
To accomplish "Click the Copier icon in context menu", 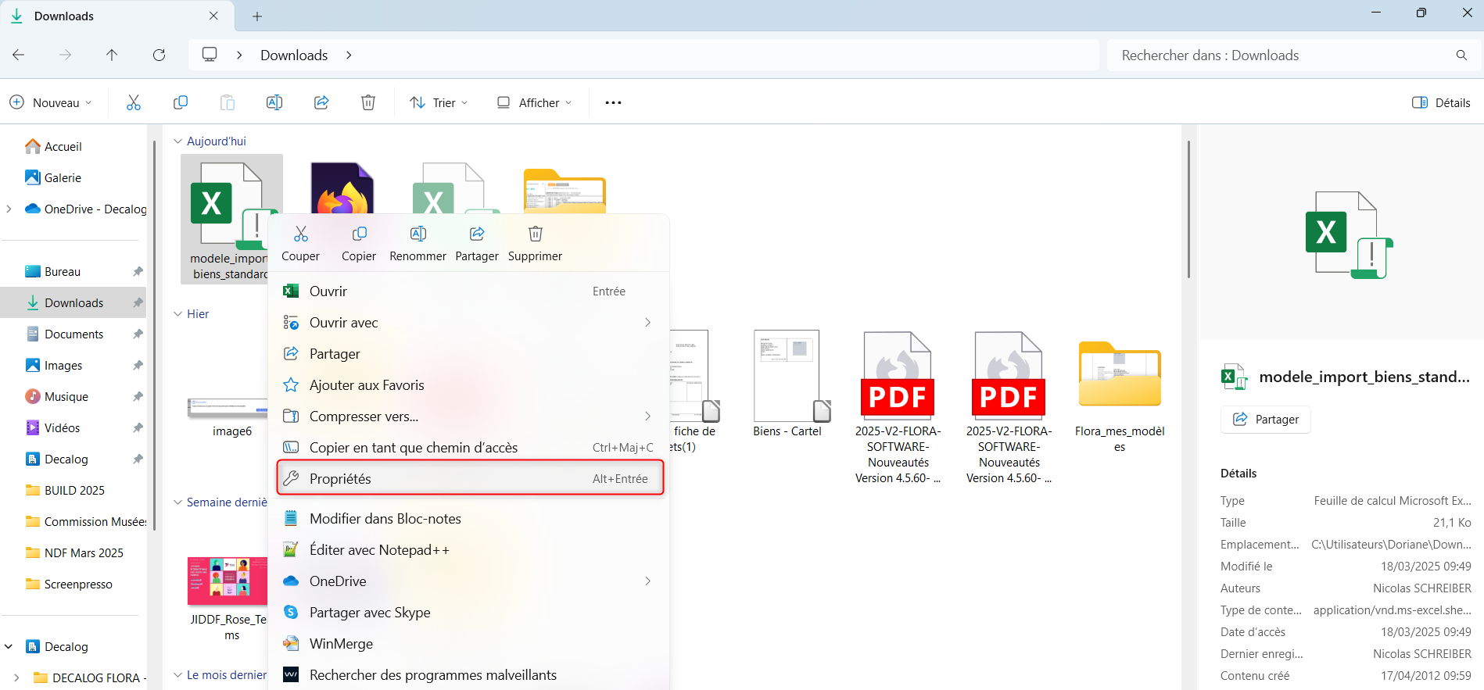I will tap(359, 234).
